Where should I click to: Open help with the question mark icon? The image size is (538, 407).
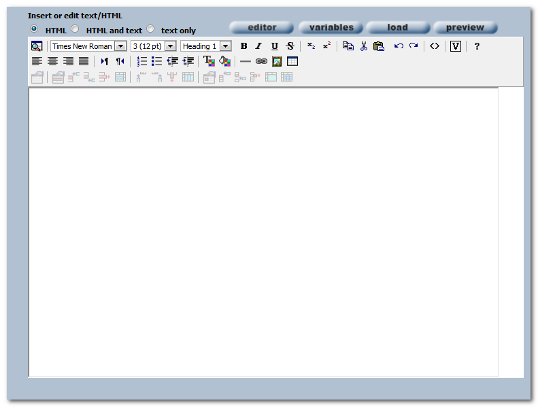pyautogui.click(x=477, y=46)
